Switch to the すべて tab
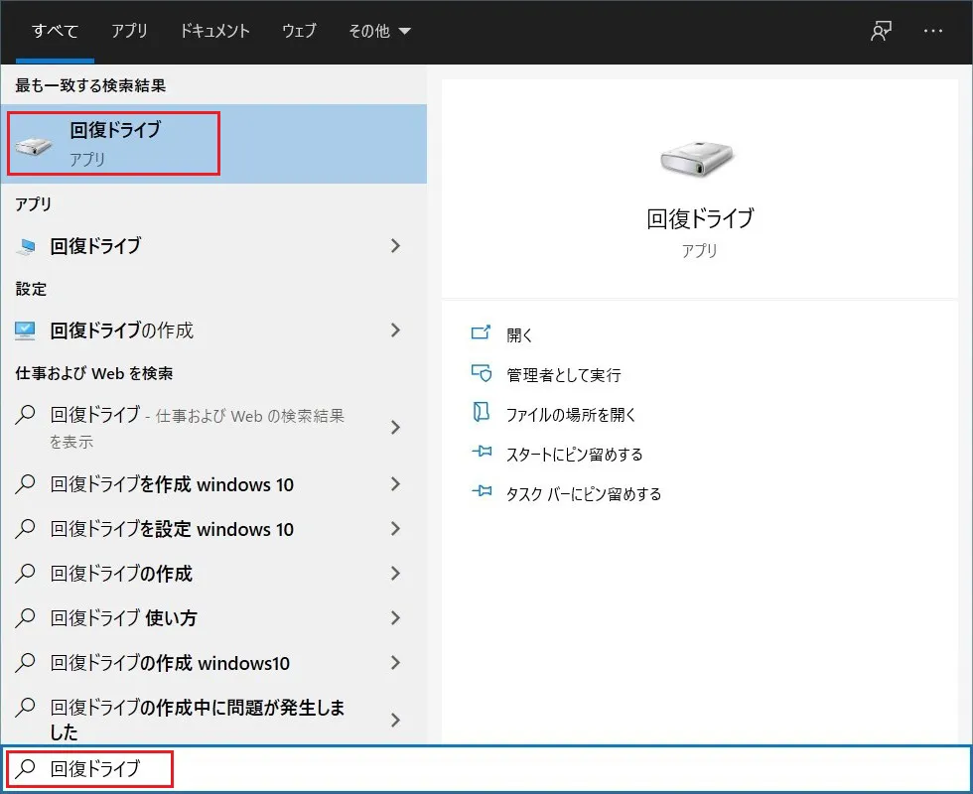The width and height of the screenshot is (973, 794). [56, 31]
